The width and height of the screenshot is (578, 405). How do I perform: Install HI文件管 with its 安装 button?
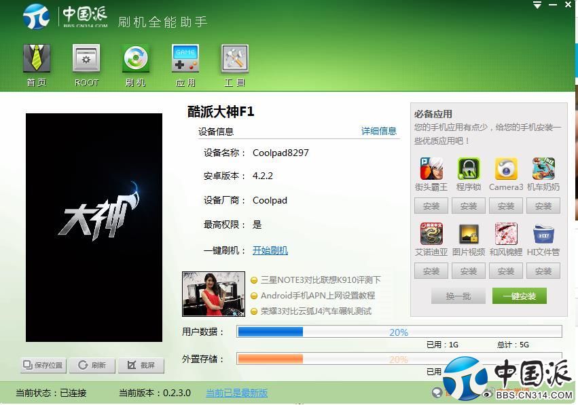pos(543,271)
